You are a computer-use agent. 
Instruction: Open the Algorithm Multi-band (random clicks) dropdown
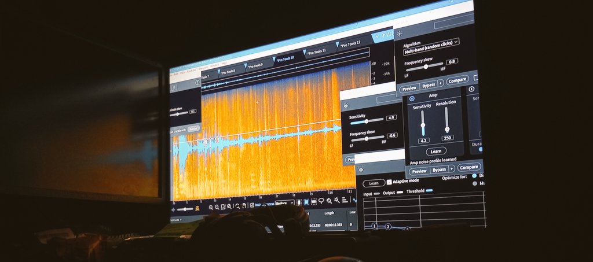(x=431, y=46)
